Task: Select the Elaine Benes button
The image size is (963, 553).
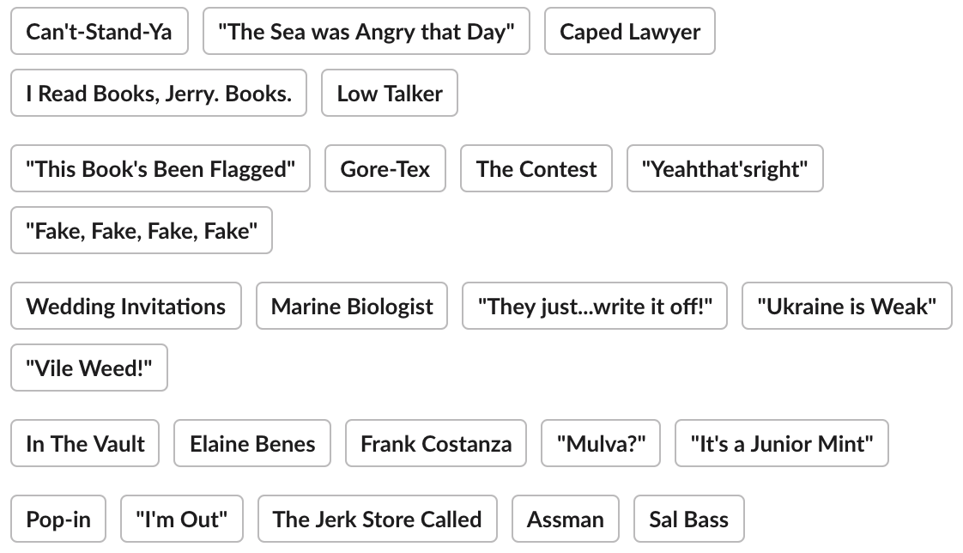Action: click(252, 444)
